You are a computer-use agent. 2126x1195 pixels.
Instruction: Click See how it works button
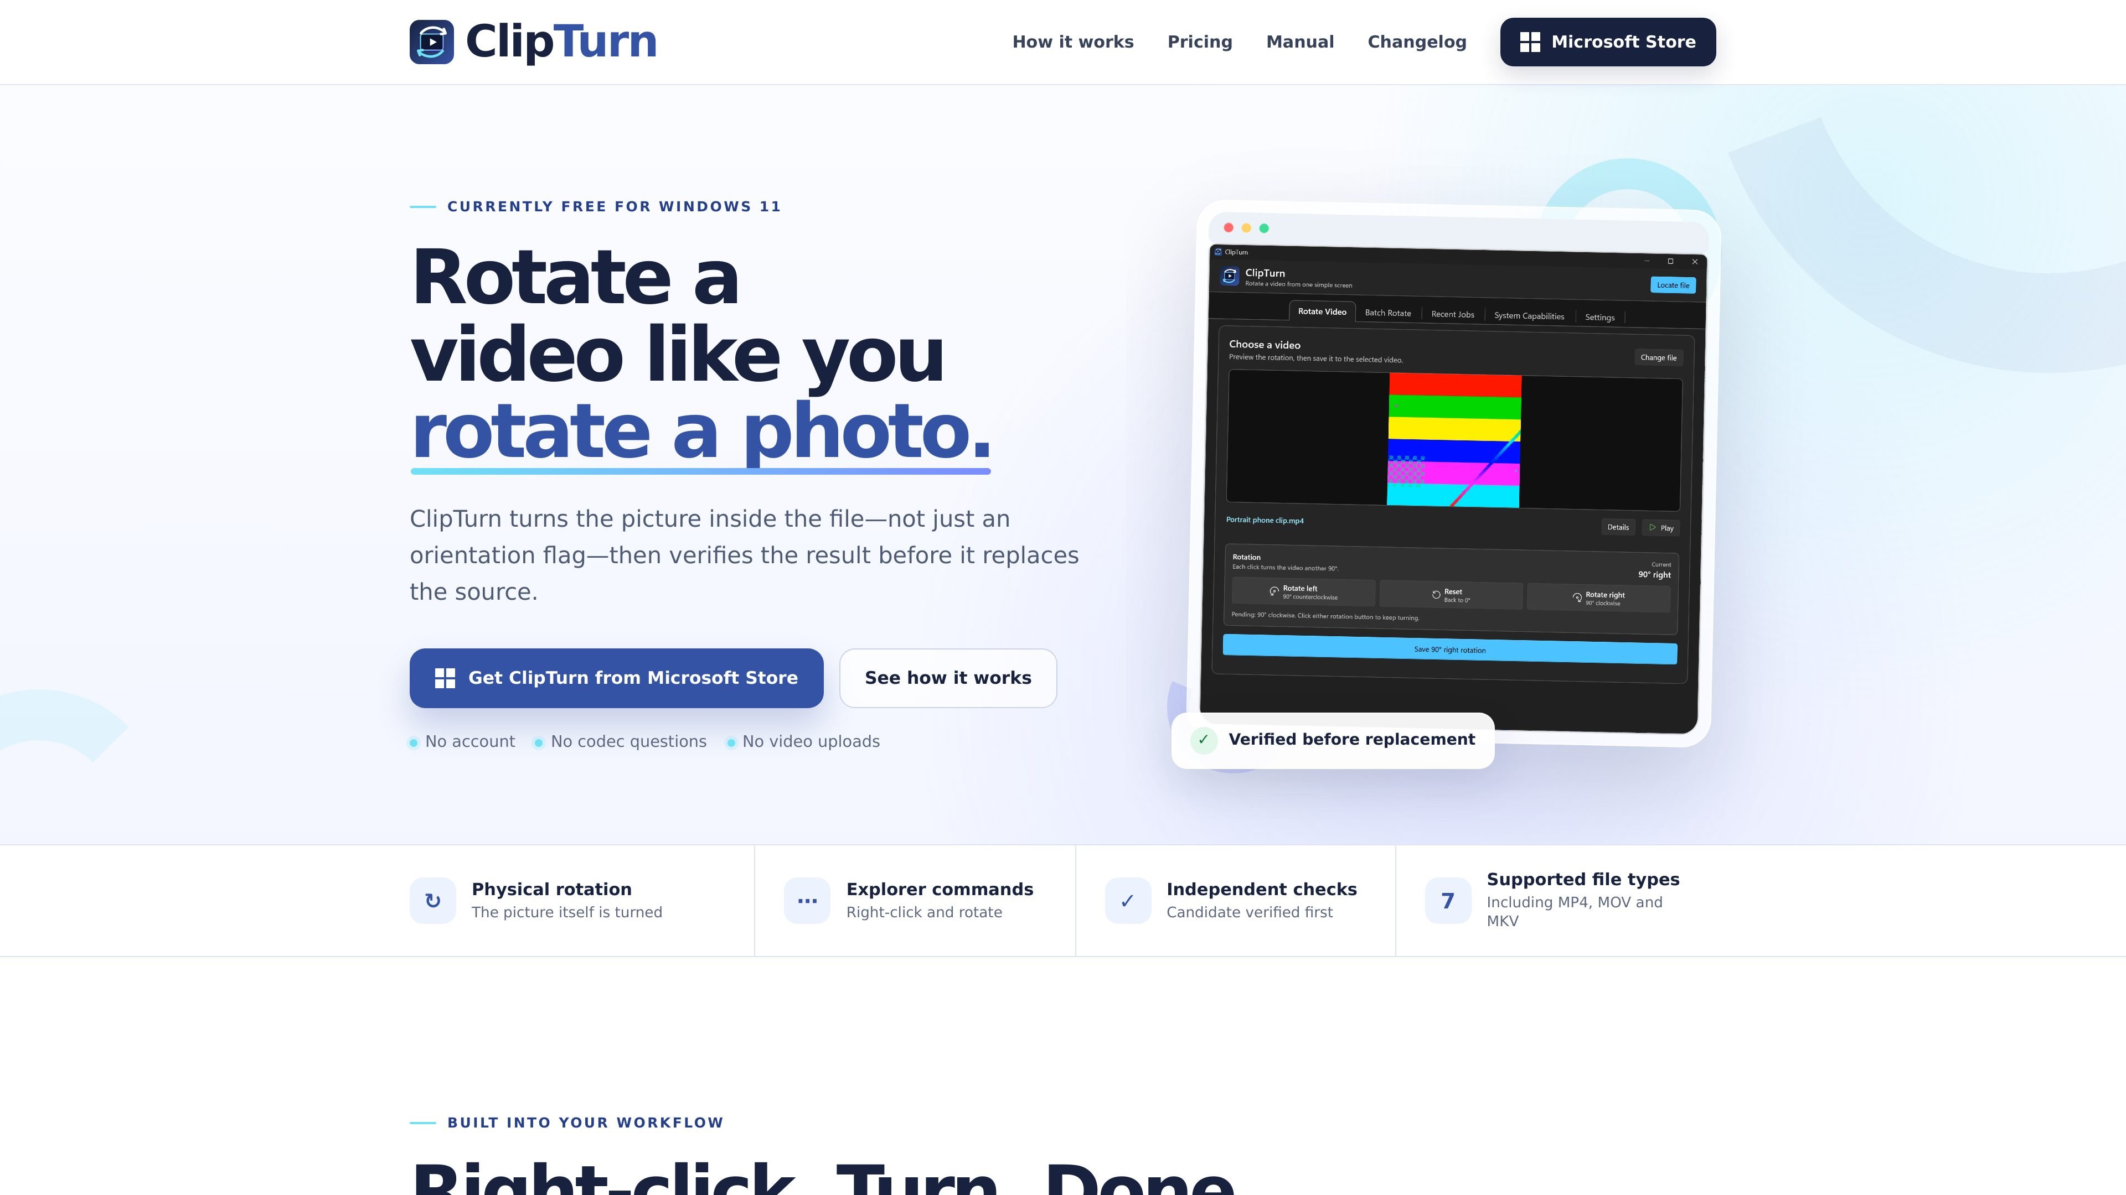click(x=948, y=678)
